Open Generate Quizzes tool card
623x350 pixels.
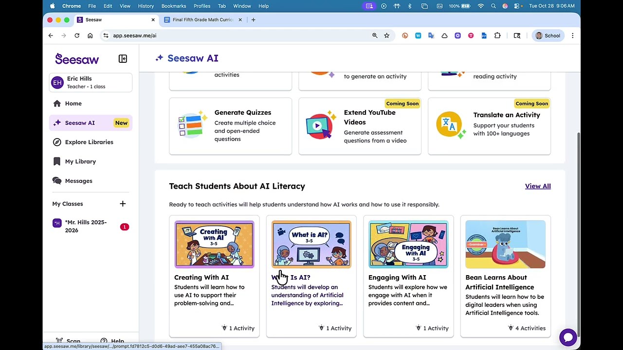tap(230, 126)
